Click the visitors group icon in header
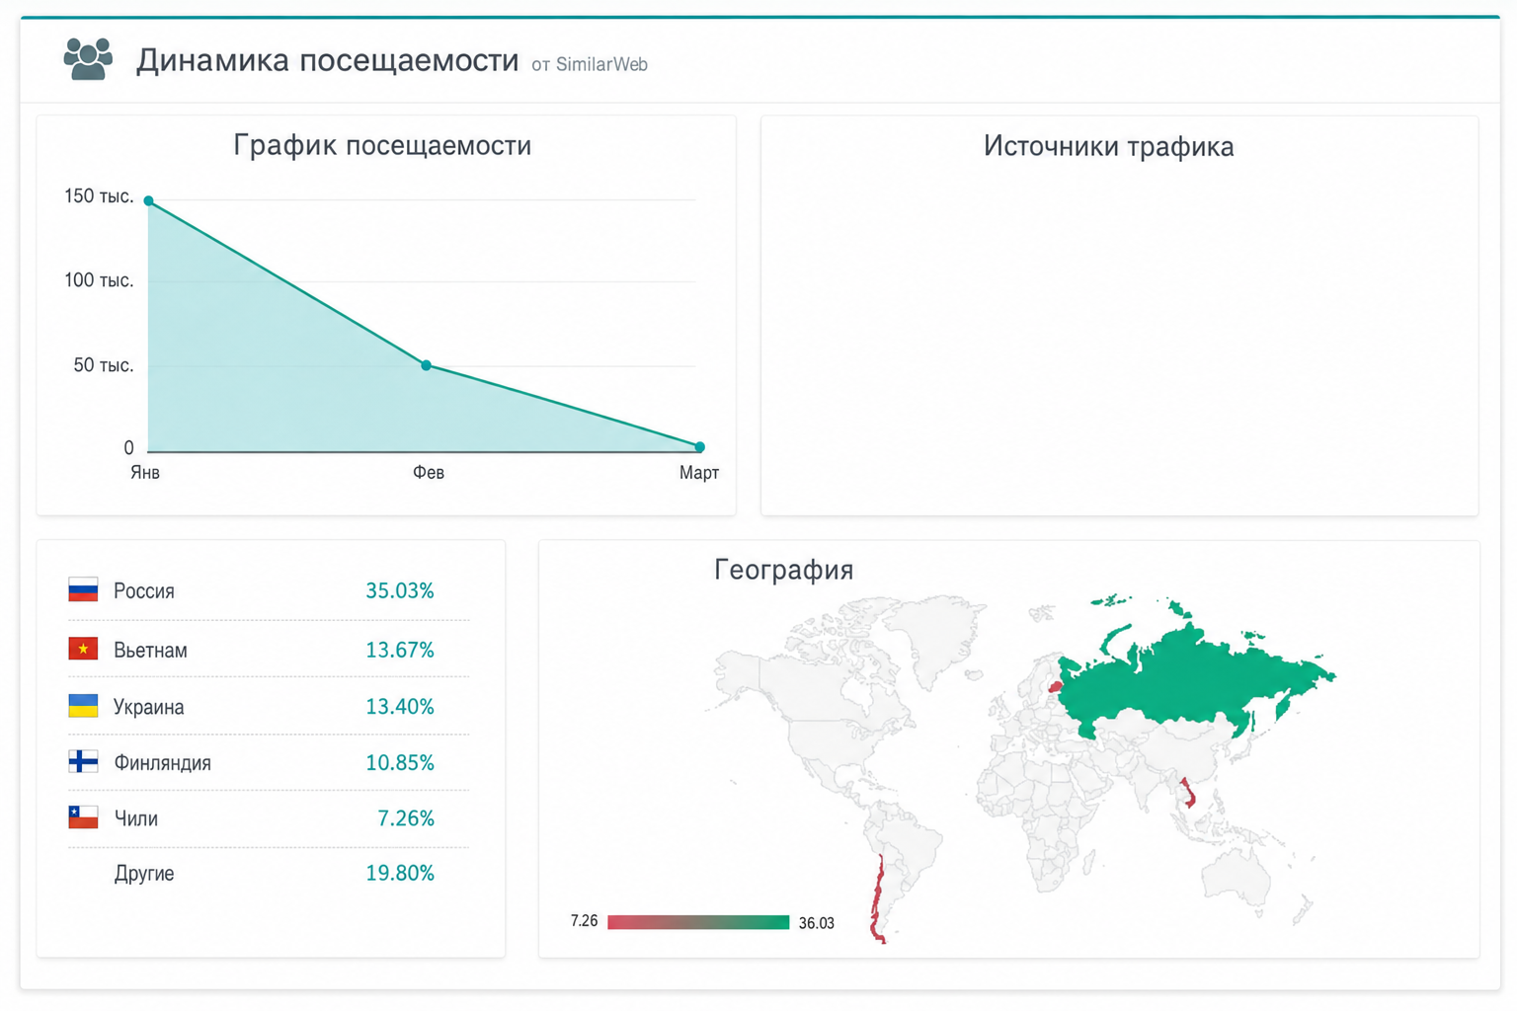 point(88,59)
